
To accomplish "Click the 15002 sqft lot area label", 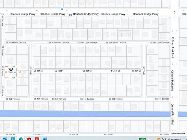I will coord(13,72).
